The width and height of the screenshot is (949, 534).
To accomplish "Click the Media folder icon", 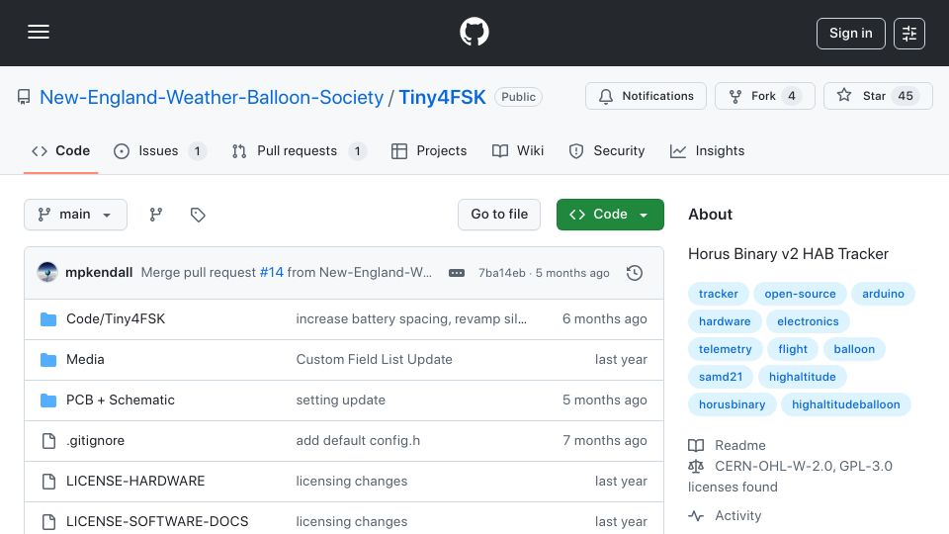I will point(48,360).
